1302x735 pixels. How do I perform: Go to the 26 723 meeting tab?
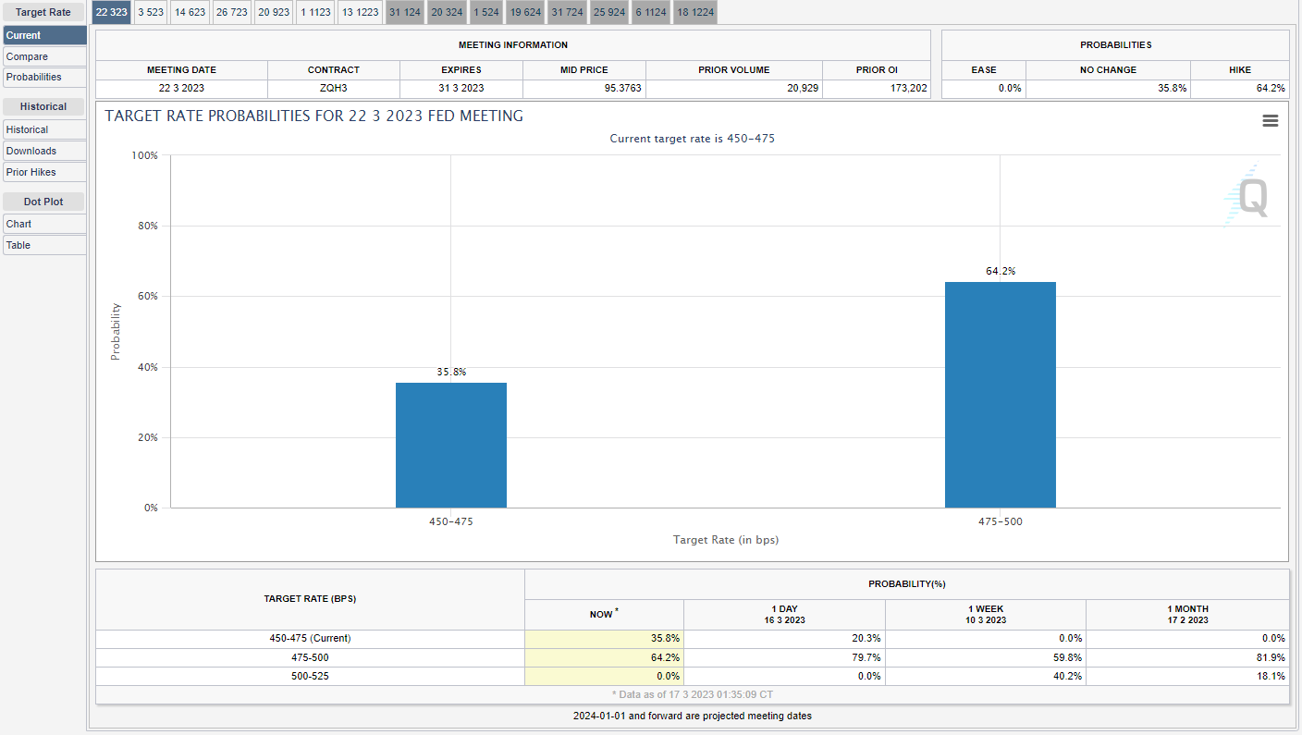click(231, 12)
